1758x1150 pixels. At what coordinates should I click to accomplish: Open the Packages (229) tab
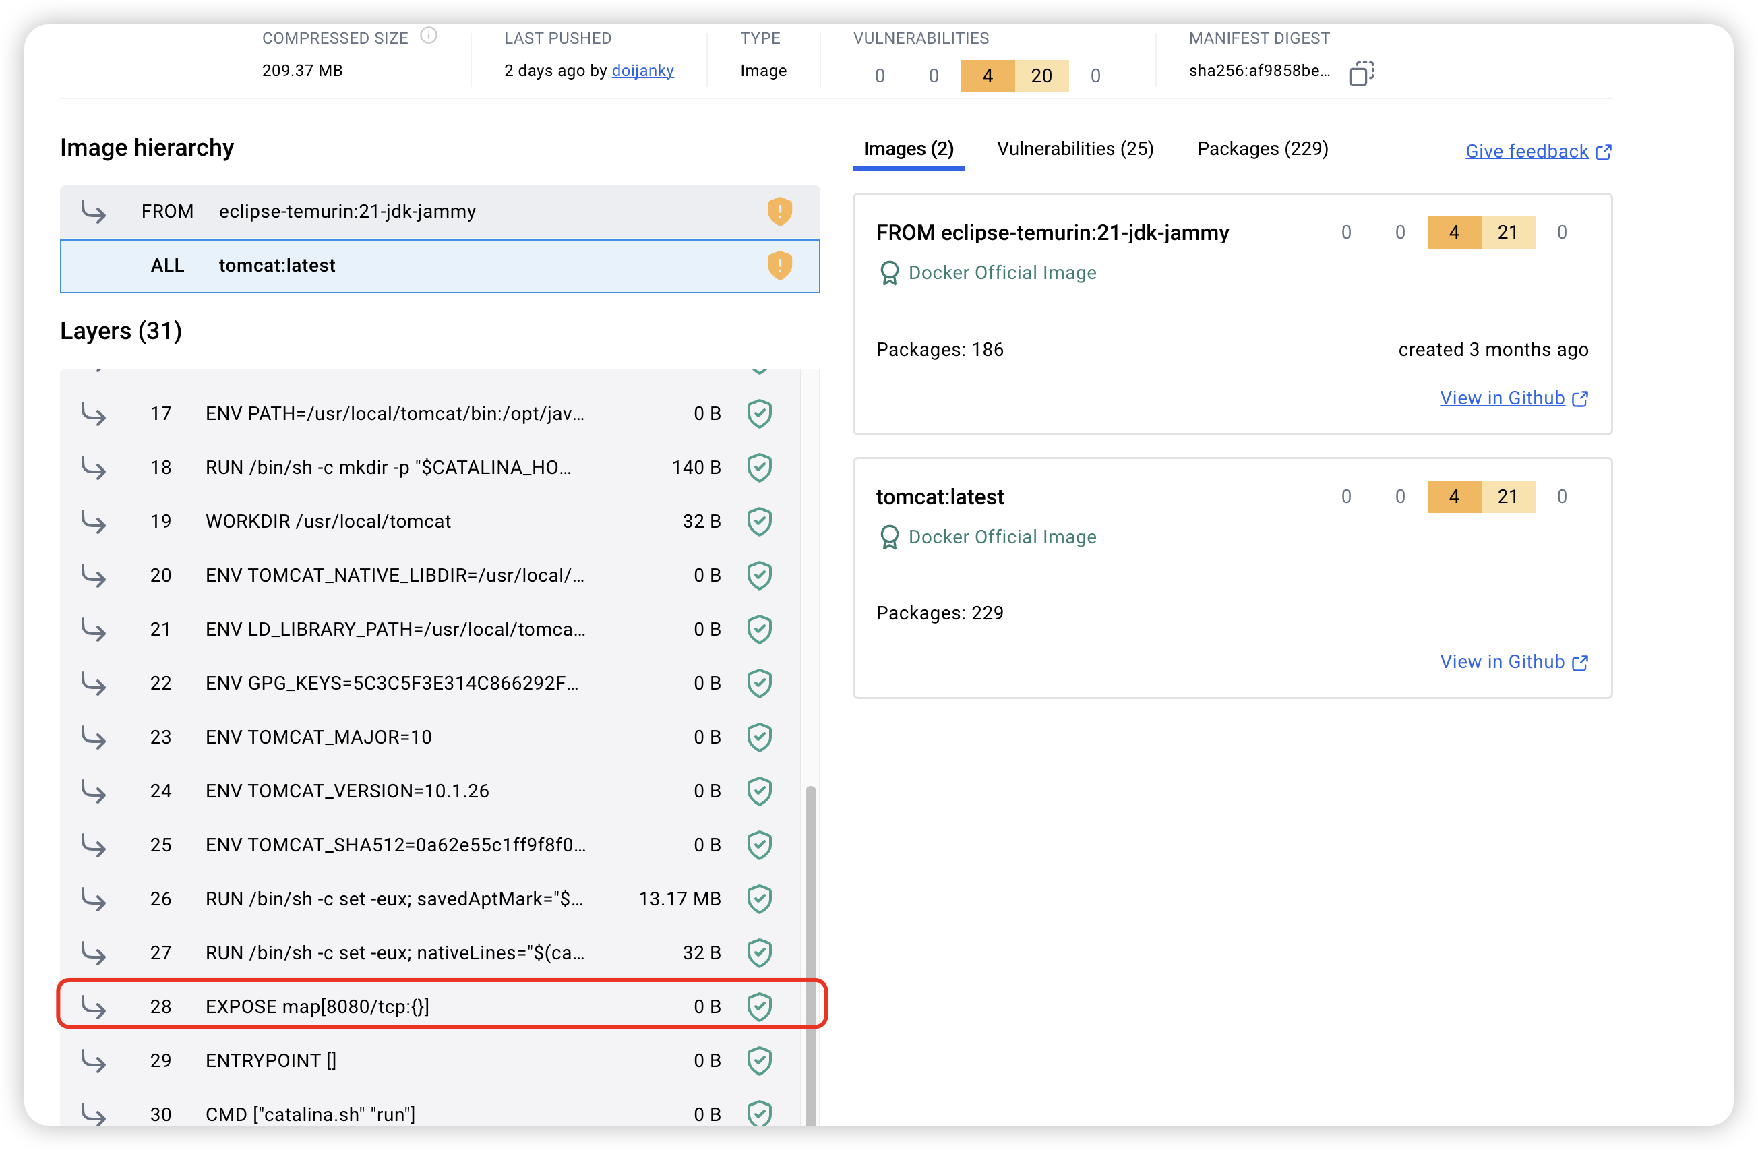coord(1263,149)
